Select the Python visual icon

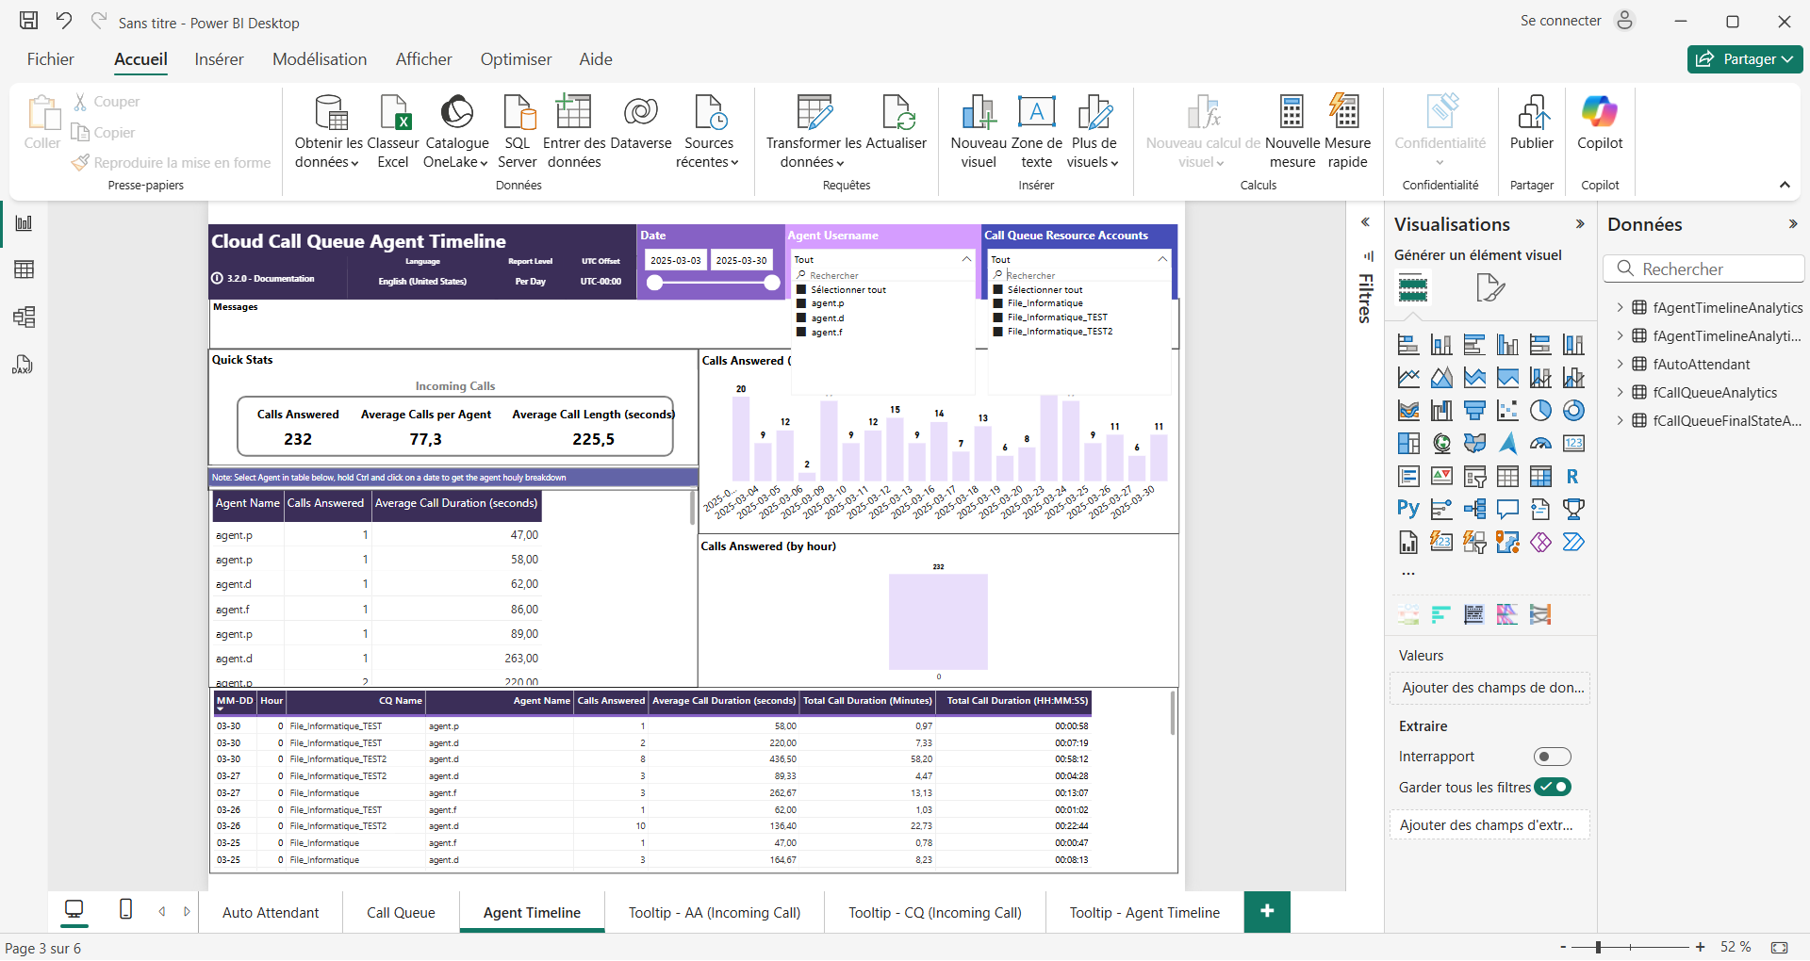click(x=1407, y=509)
